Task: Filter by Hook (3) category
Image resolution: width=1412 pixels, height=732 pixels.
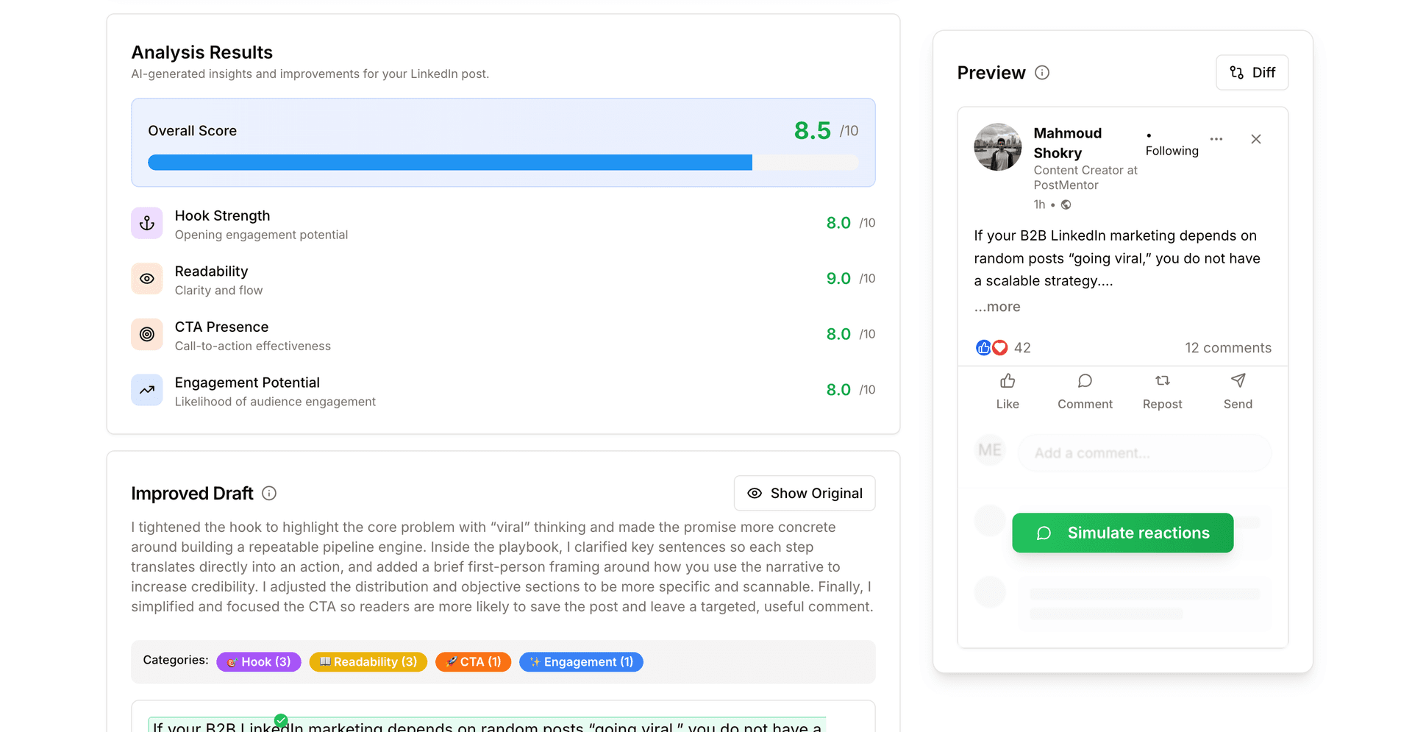Action: coord(259,662)
